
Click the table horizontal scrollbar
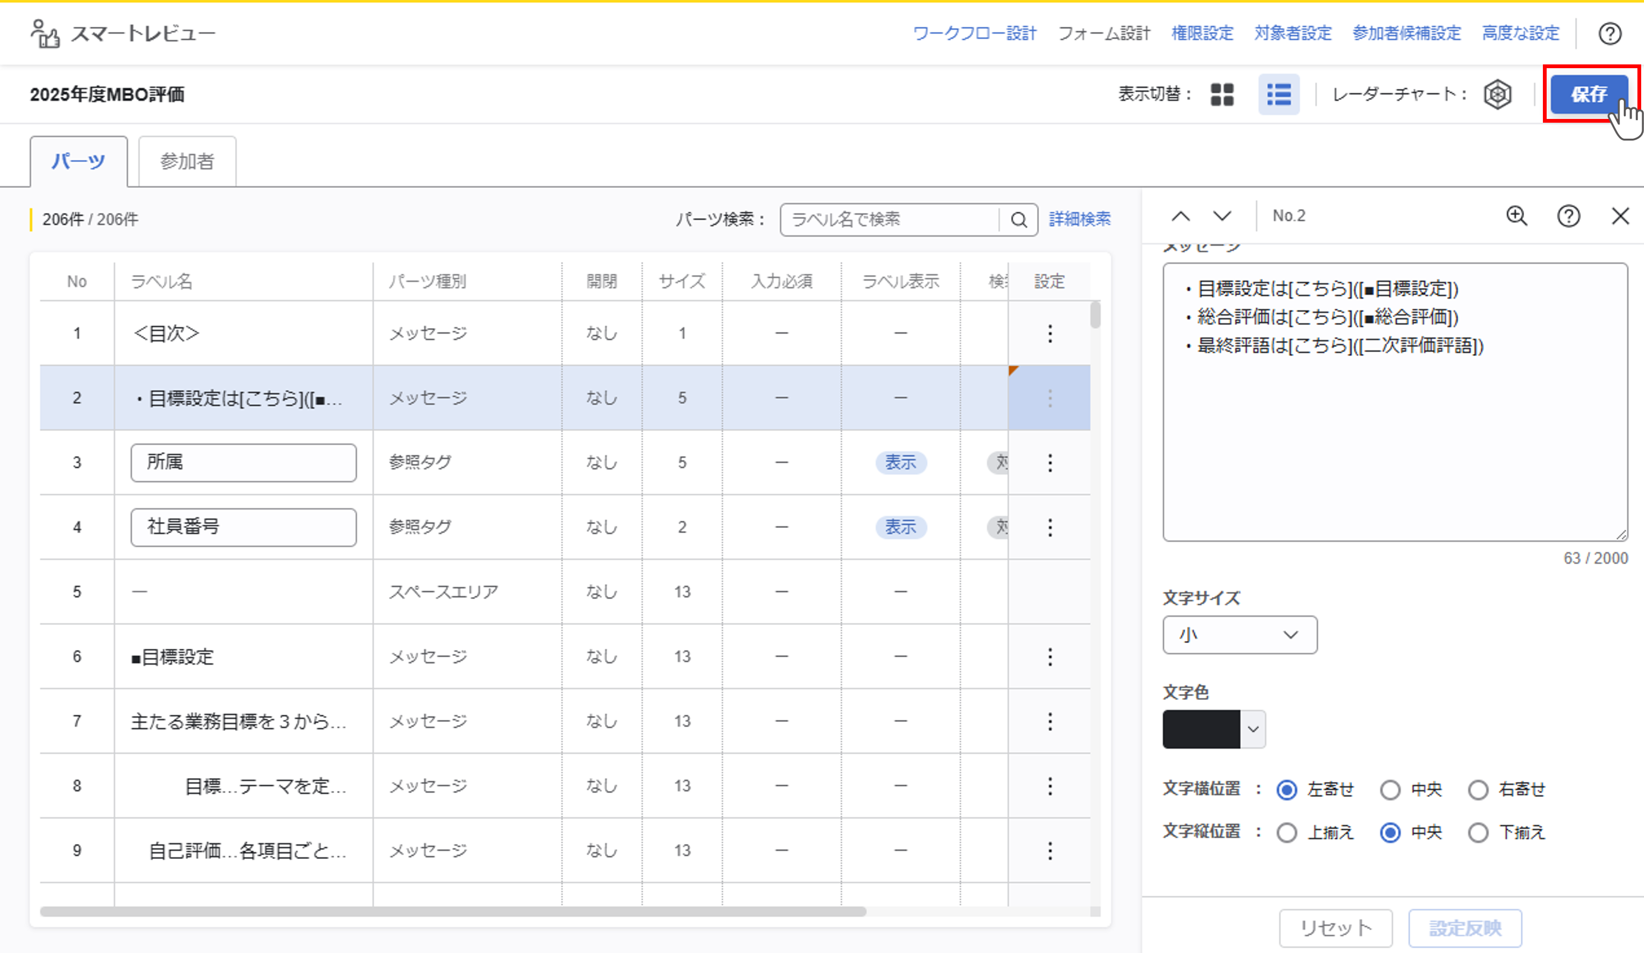(x=453, y=911)
